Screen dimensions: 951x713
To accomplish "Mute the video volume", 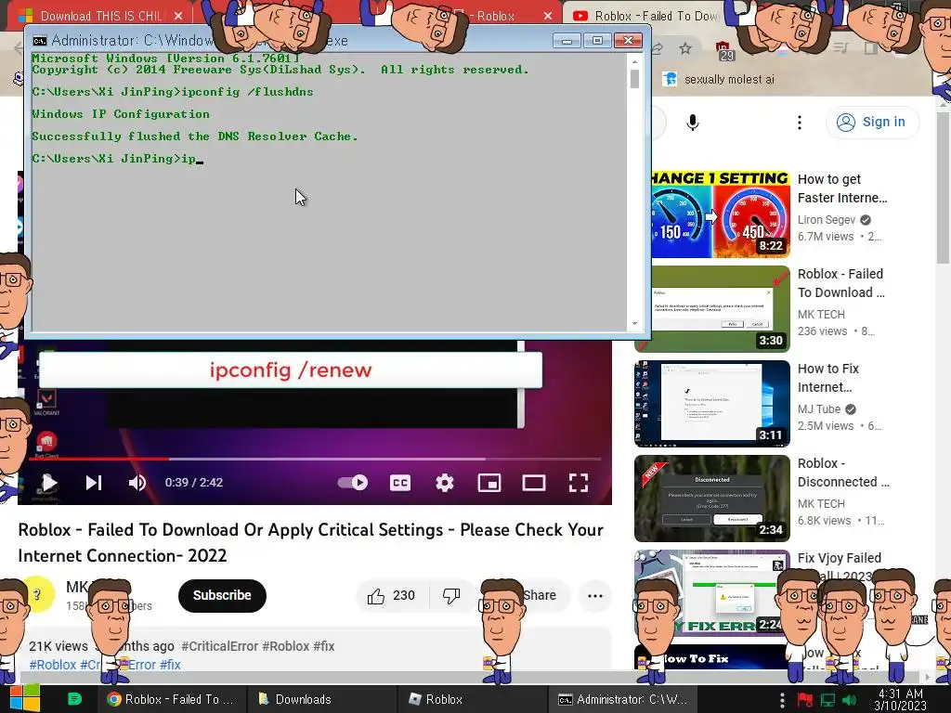I will (x=137, y=483).
